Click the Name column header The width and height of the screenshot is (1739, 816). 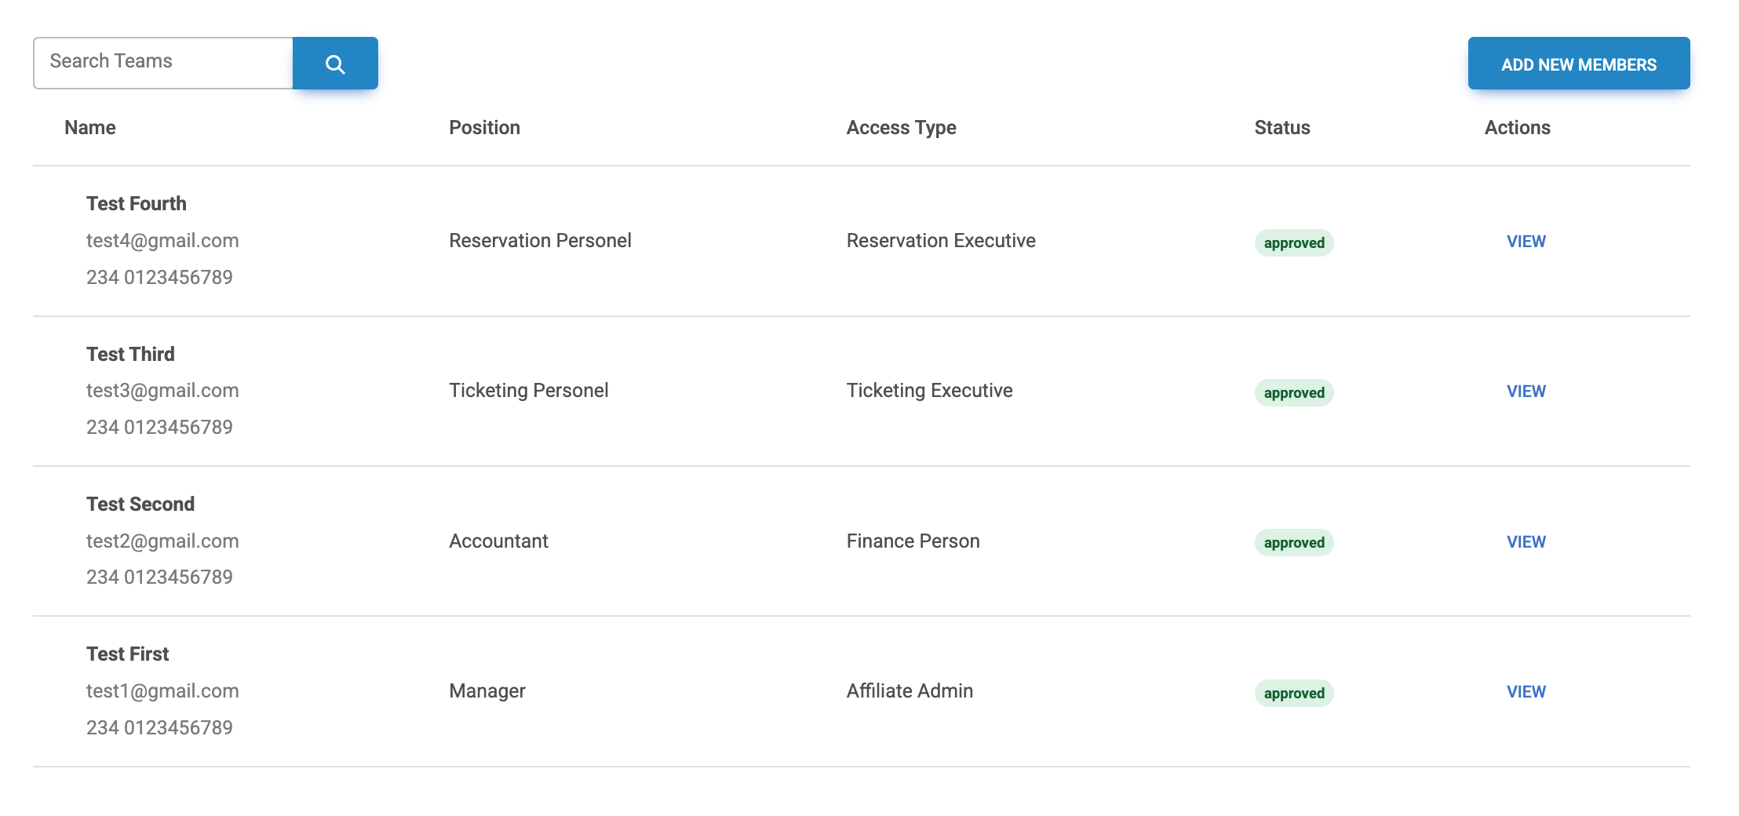click(x=90, y=128)
